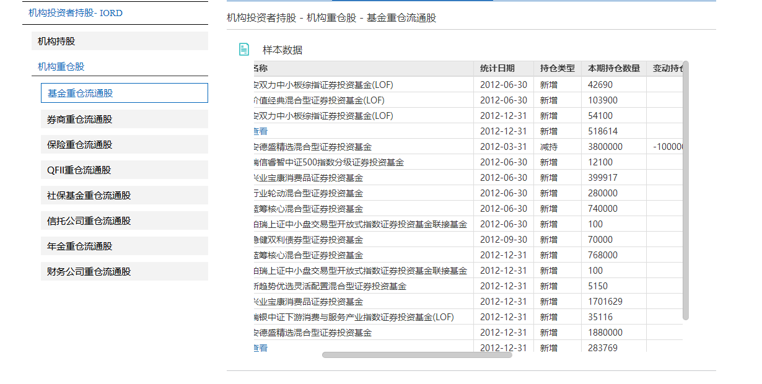
Task: Click 本期持仓数量 column header
Action: pos(614,68)
